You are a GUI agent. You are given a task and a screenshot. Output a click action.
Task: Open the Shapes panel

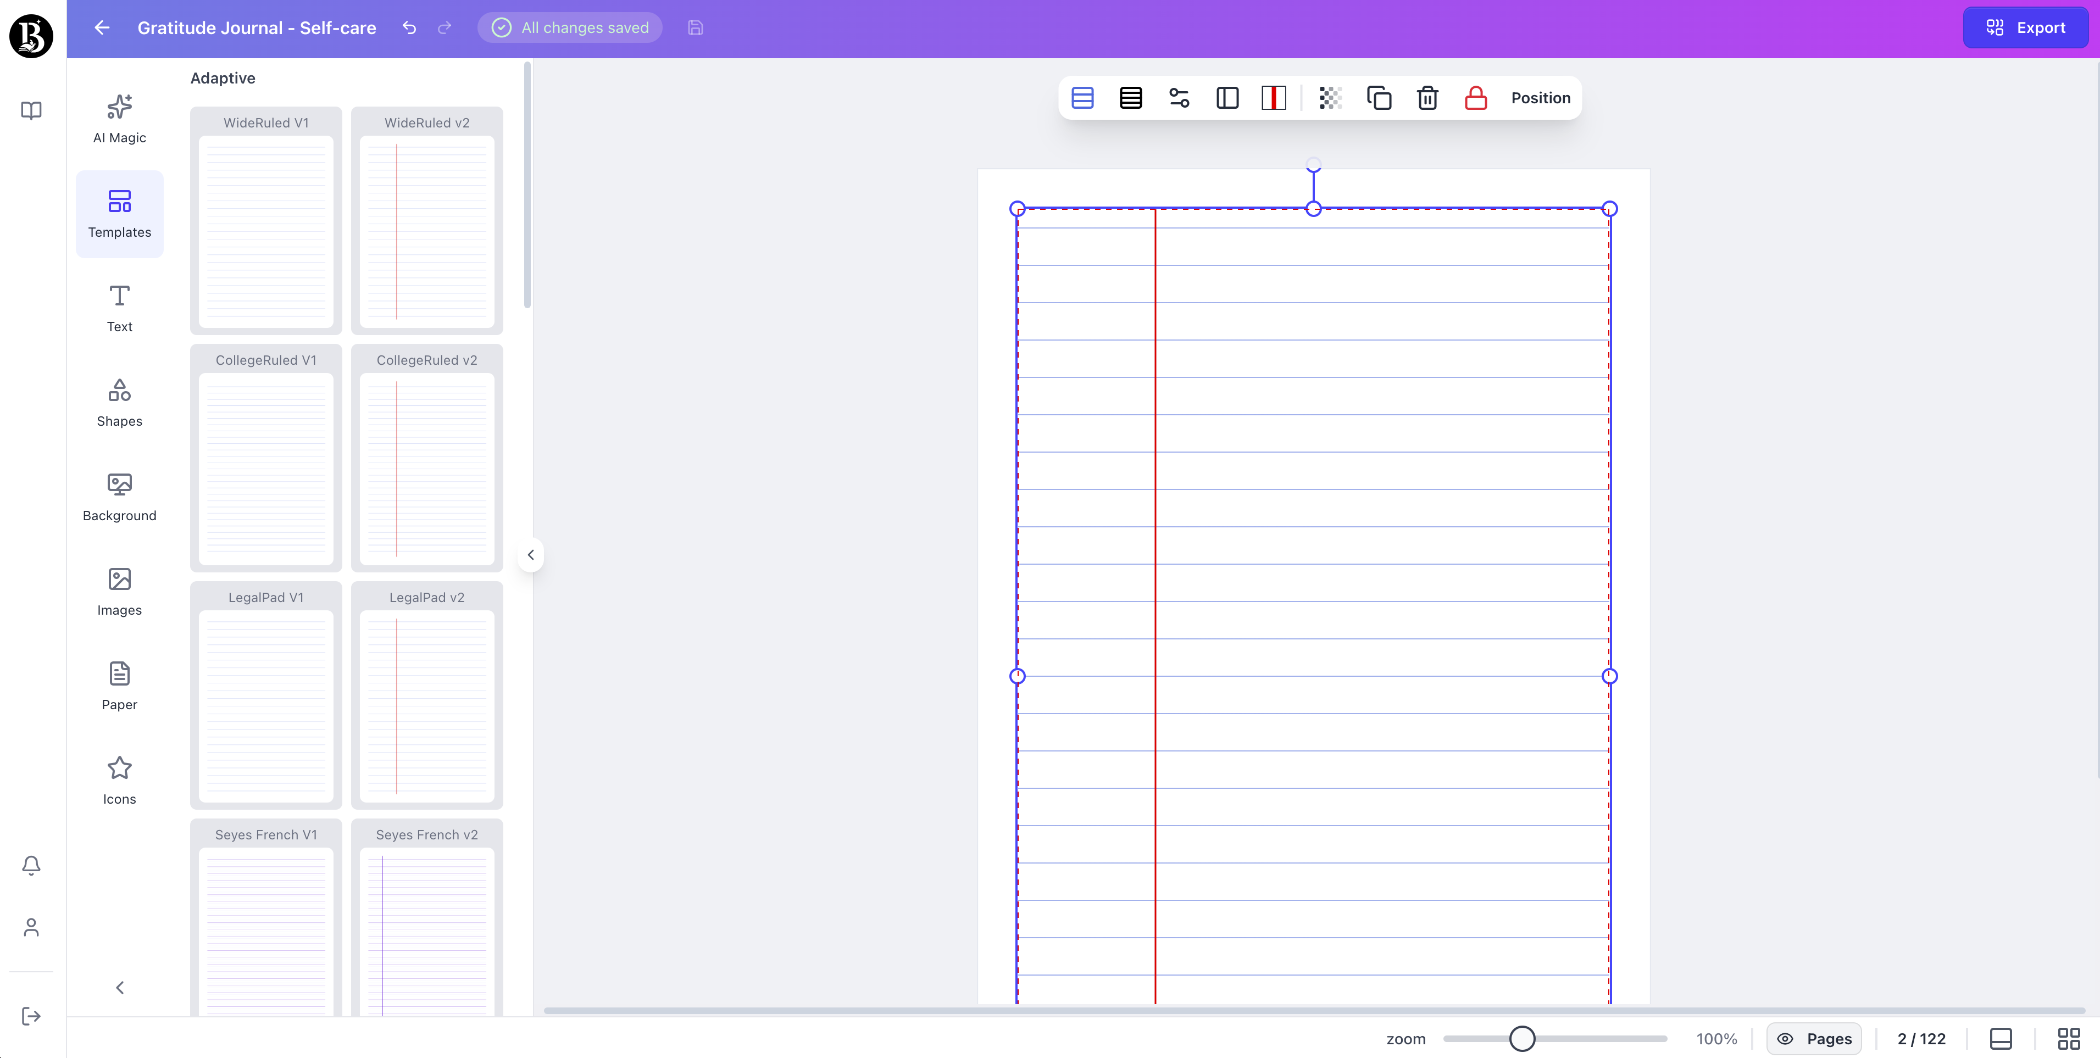tap(119, 402)
